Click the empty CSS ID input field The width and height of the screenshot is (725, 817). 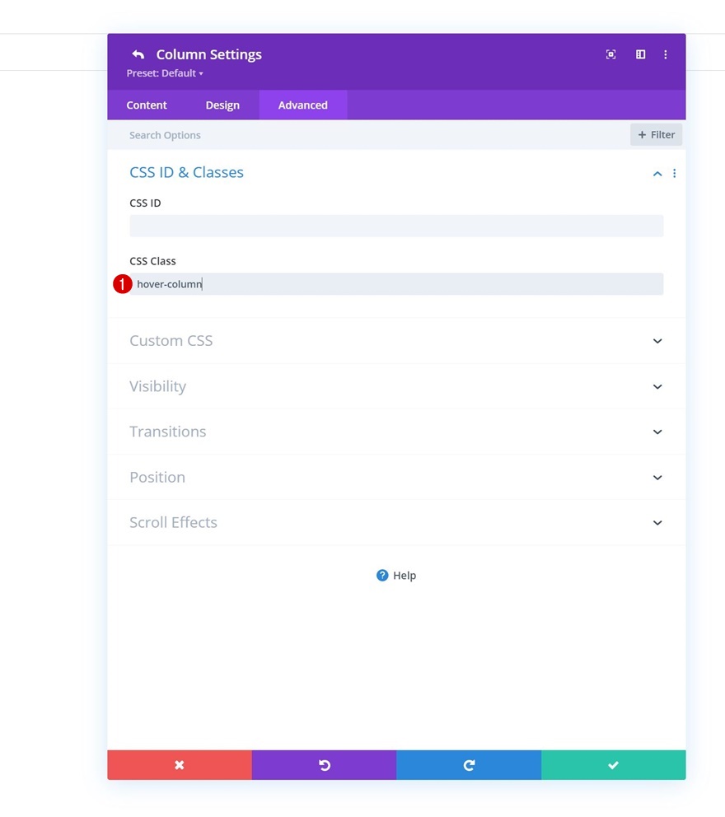point(396,226)
